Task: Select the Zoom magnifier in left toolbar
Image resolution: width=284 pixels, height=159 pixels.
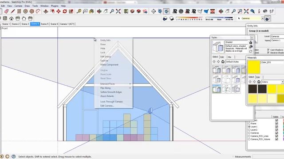Action: (112, 11)
